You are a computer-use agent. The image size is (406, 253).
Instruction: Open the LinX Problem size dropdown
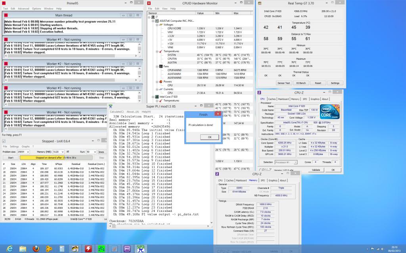[28, 152]
